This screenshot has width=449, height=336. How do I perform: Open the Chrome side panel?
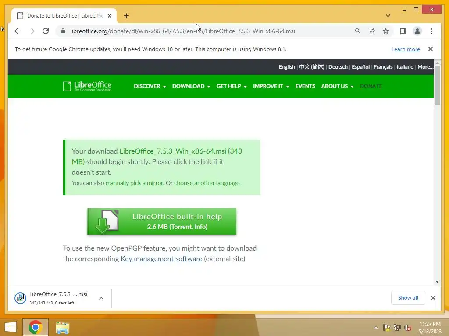click(403, 31)
